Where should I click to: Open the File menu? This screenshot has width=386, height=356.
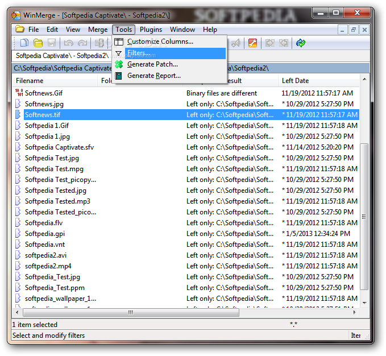(x=34, y=30)
